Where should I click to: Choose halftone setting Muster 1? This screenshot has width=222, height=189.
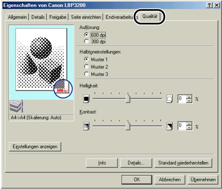[96, 59]
